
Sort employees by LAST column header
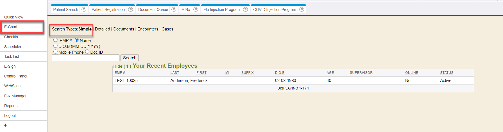coord(175,73)
